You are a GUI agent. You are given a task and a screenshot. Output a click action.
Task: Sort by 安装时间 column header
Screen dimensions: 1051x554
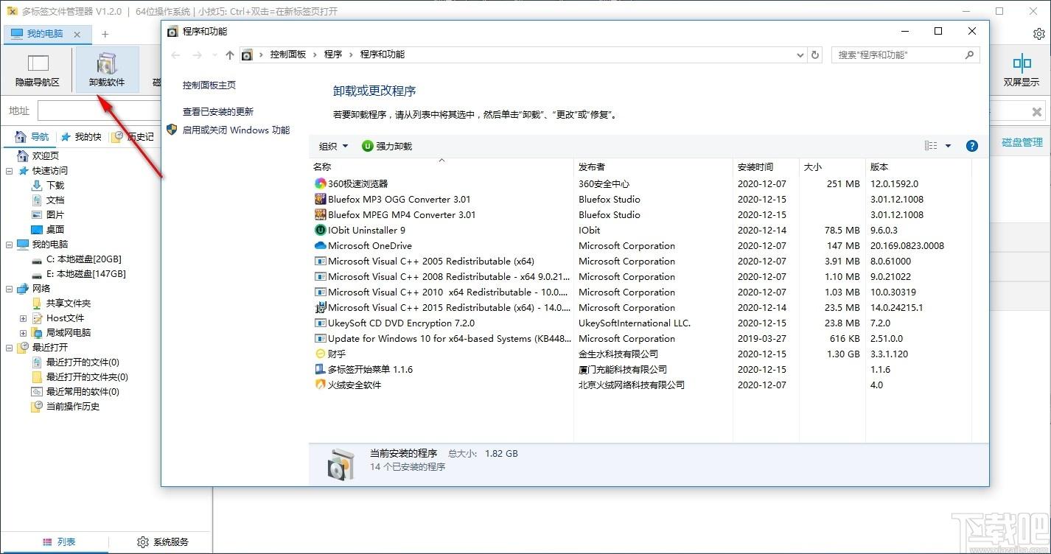766,167
